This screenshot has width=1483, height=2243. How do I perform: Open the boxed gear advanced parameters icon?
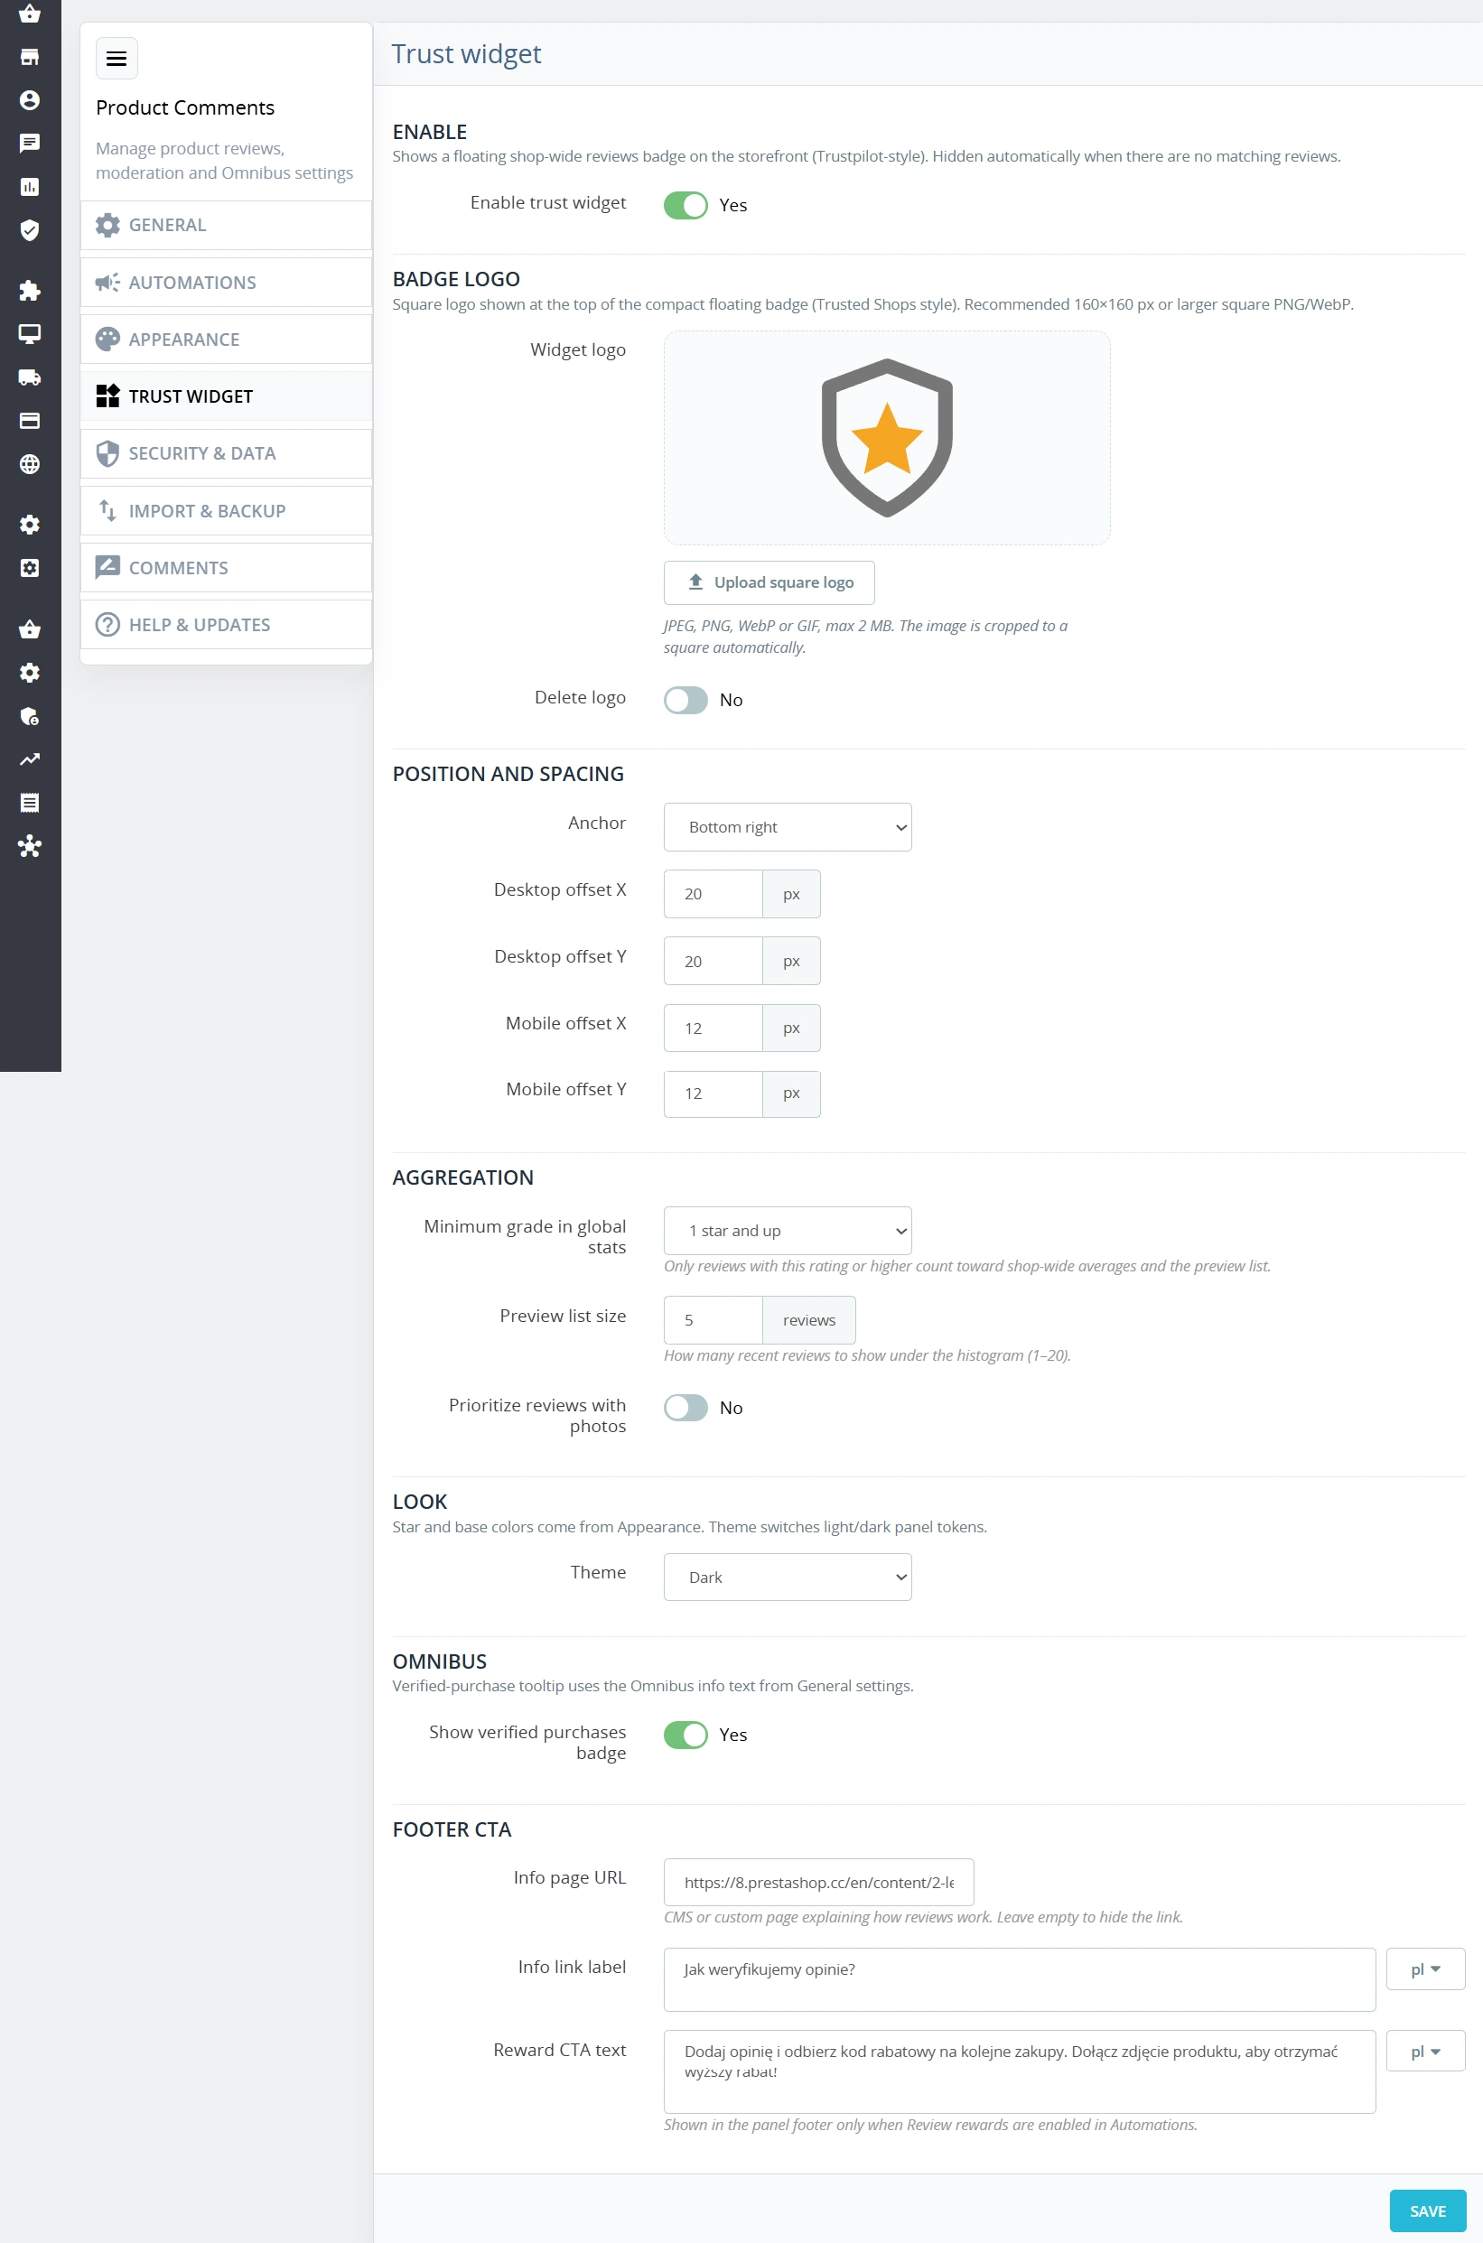click(29, 568)
